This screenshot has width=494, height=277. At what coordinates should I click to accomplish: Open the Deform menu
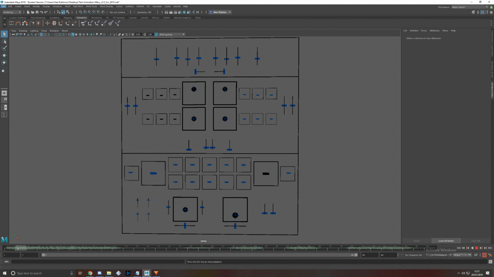[x=140, y=6]
